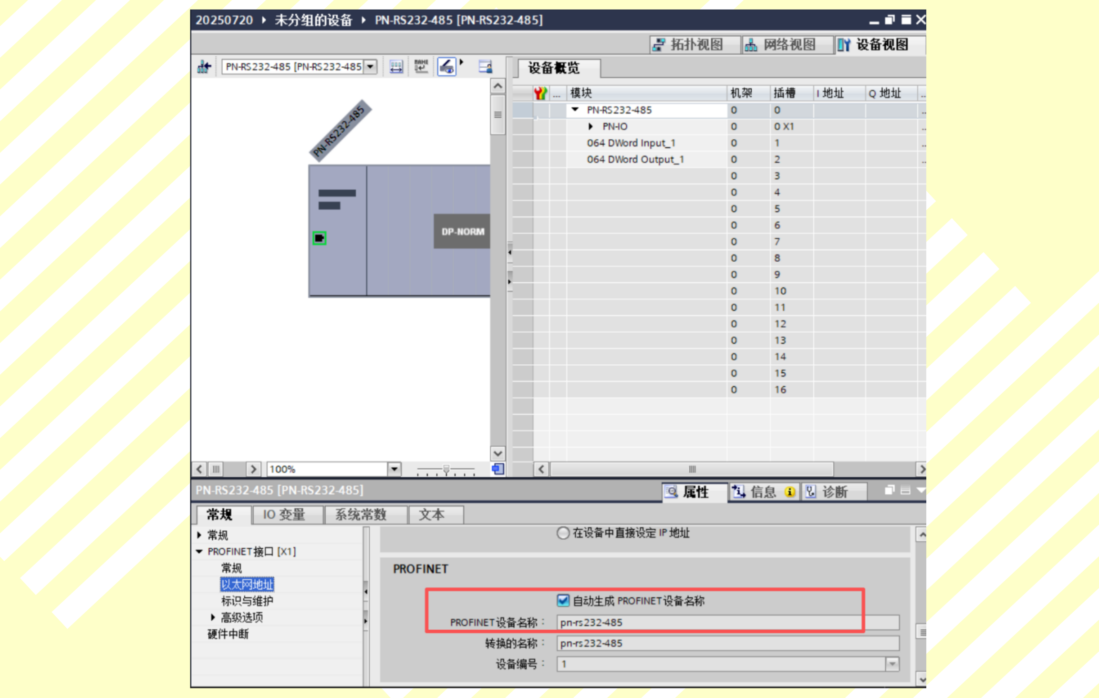Select 标识与维护 in the properties tree
The width and height of the screenshot is (1099, 698).
[247, 601]
